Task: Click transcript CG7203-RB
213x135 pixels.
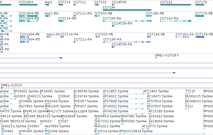Action: click(x=103, y=13)
